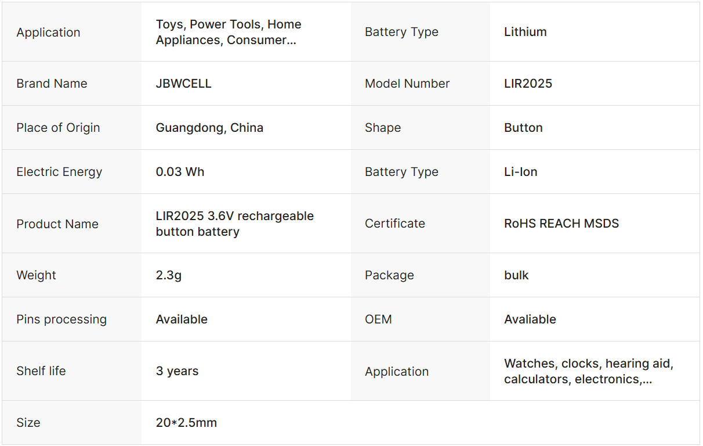Screen dimensions: 703x446
Task: Click the truncated 'Watches, clocks, hearing aid' value
Action: 588,371
